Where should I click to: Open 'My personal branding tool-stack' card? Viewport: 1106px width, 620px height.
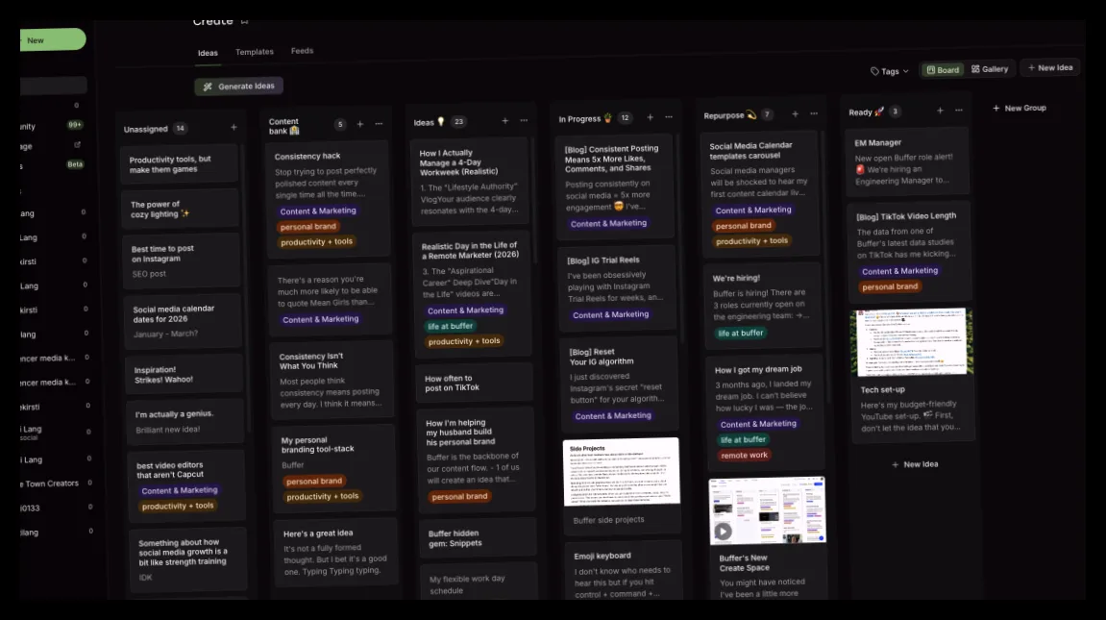click(x=333, y=468)
